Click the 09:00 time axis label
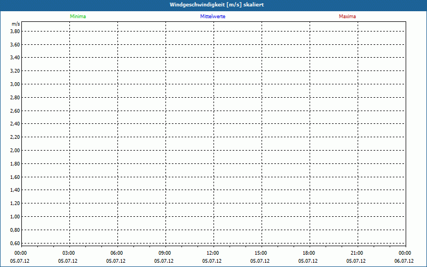The width and height of the screenshot is (427, 267). point(164,253)
